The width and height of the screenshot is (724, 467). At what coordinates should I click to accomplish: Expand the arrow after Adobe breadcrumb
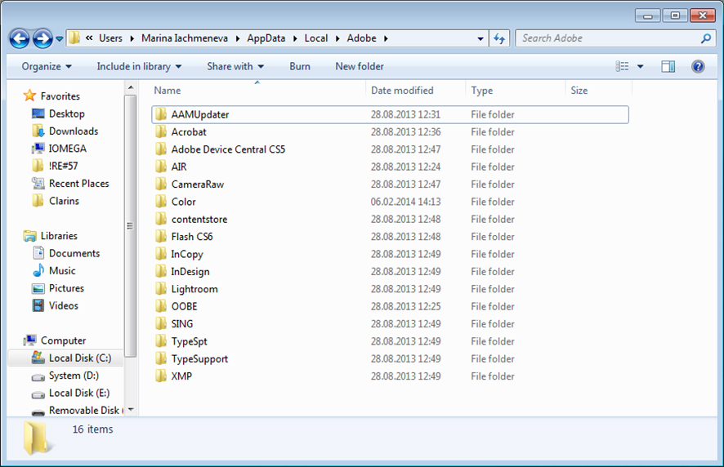[386, 38]
